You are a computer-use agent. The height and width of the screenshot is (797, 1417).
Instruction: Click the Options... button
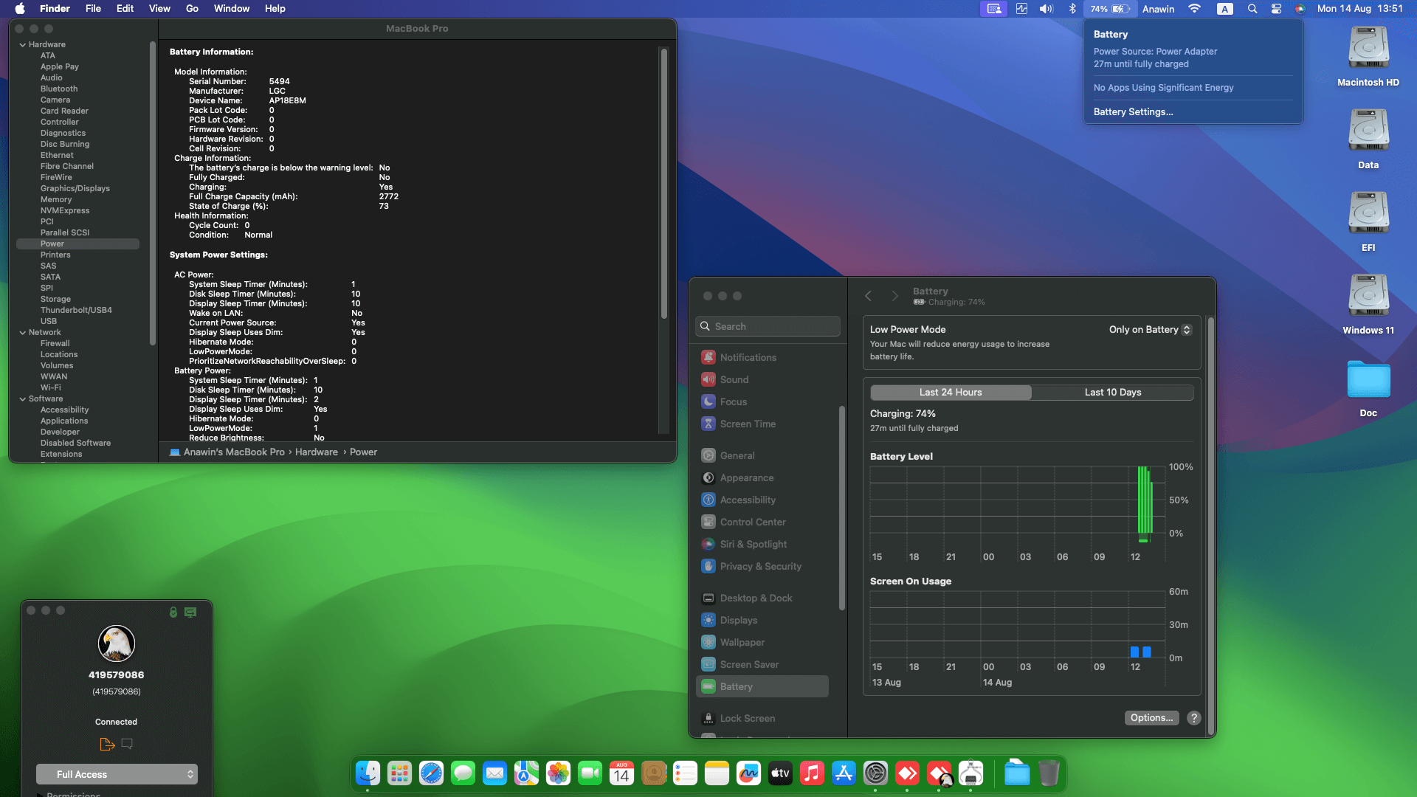1151,718
